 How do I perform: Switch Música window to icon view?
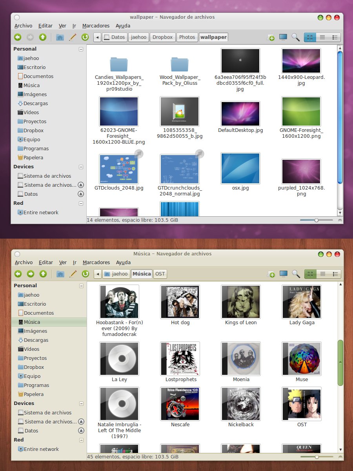310,274
